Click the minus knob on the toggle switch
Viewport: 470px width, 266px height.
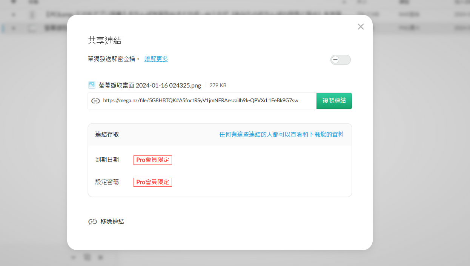[x=335, y=60]
